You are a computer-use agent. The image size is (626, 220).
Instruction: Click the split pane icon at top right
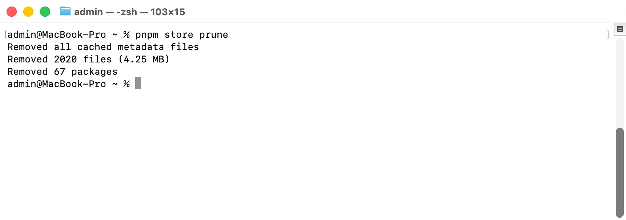click(x=620, y=29)
